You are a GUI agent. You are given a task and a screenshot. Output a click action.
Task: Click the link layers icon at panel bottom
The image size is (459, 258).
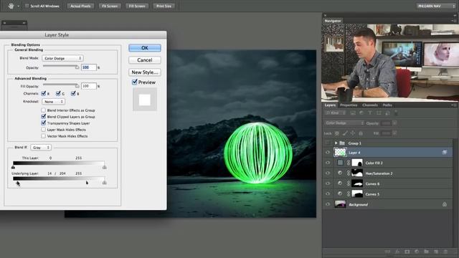pos(387,252)
